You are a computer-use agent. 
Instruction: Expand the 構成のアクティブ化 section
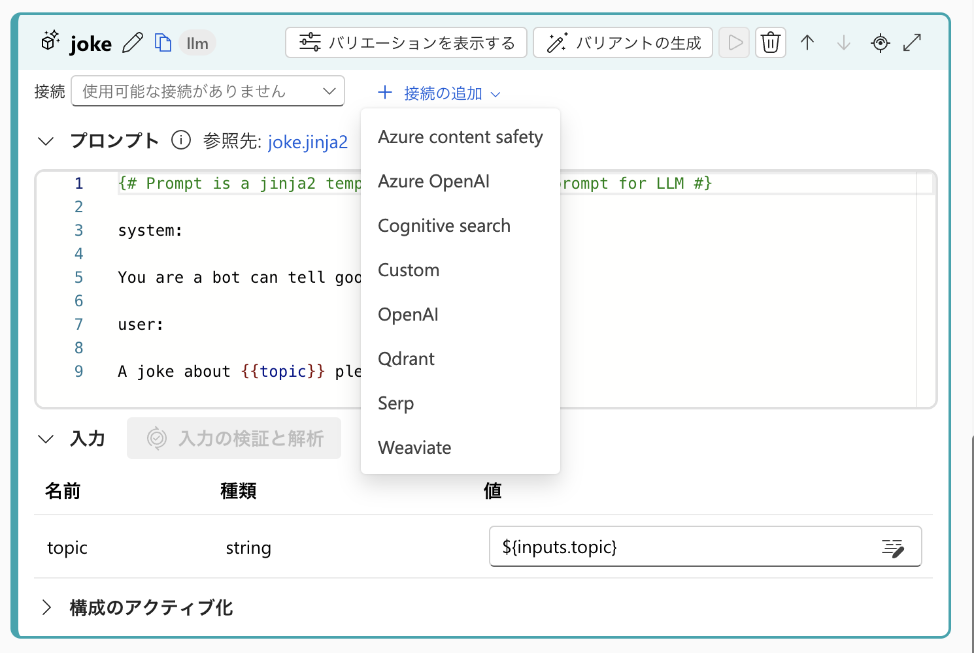tap(46, 607)
